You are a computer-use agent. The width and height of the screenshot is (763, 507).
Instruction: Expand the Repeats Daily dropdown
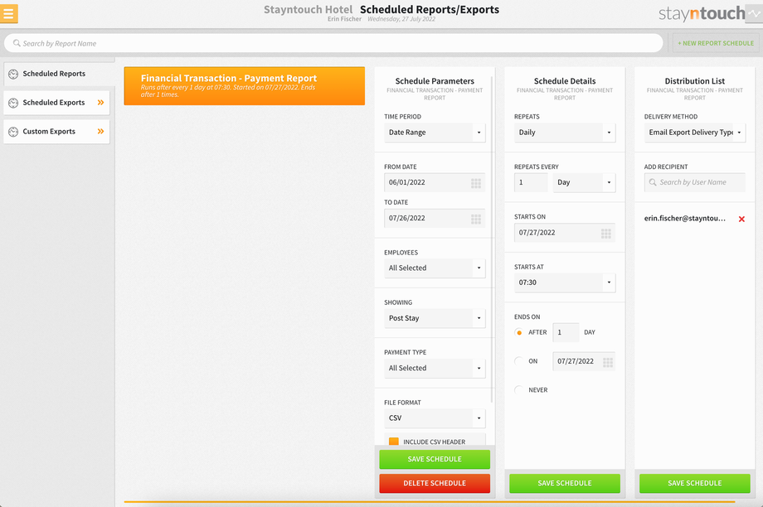[565, 133]
